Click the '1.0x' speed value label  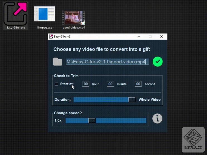[x=58, y=120]
